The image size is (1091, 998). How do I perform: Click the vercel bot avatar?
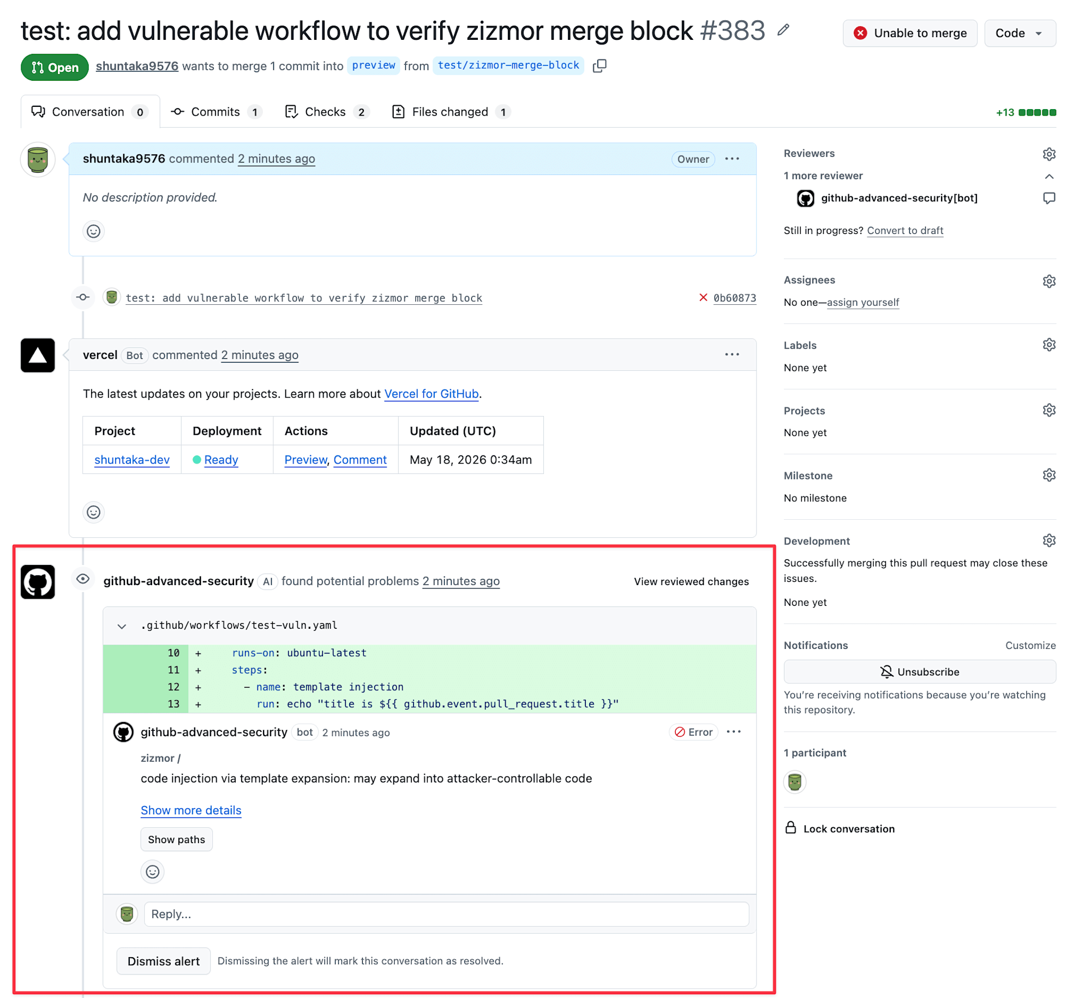tap(38, 356)
